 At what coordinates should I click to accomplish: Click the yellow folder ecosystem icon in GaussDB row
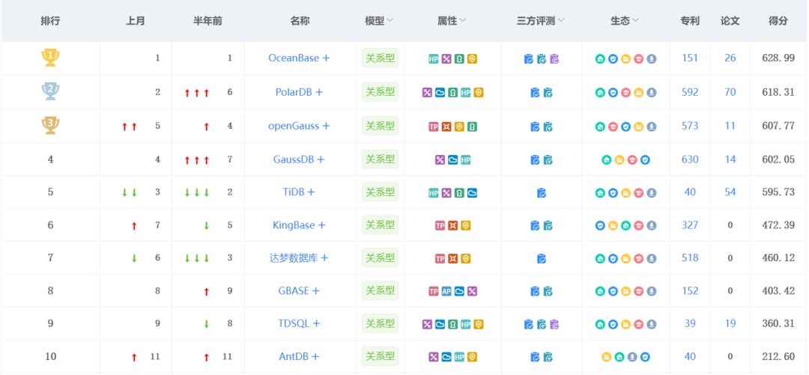[619, 160]
